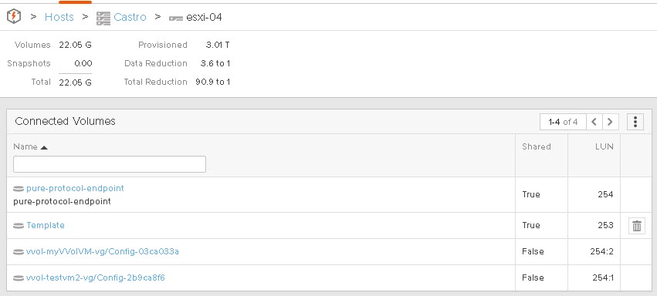Open vvol-testvm2-vg/Config-2b9ca8f6 volume
The image size is (657, 296).
pos(96,277)
